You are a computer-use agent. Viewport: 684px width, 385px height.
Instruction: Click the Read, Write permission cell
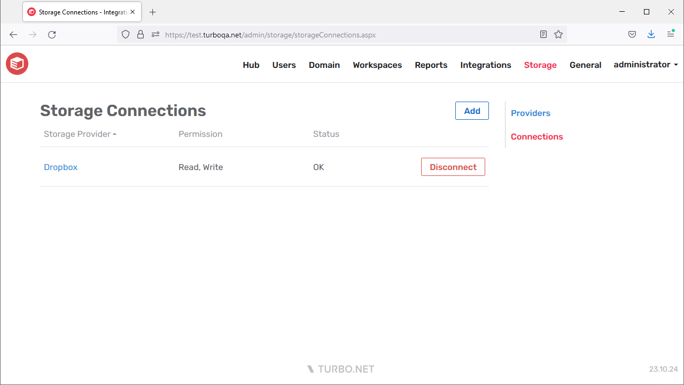[201, 167]
